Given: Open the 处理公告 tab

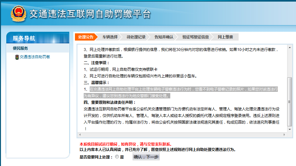Looking at the screenshot, I should [86, 37].
